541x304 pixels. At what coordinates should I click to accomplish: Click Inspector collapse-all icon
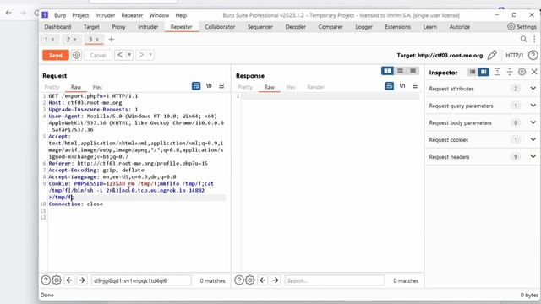pos(509,72)
